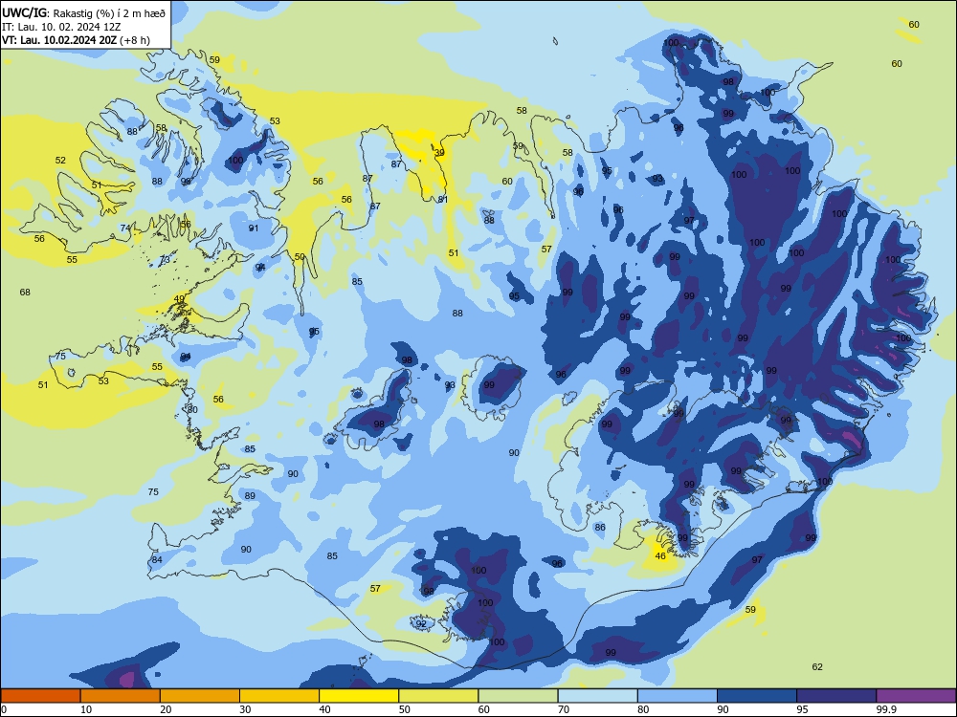Click the '95' legend scale label

click(802, 709)
